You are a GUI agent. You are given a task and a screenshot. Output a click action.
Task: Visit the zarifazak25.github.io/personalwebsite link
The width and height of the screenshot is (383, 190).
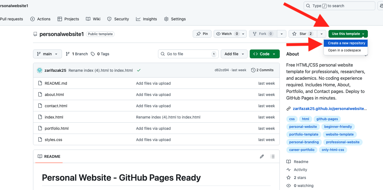330,108
